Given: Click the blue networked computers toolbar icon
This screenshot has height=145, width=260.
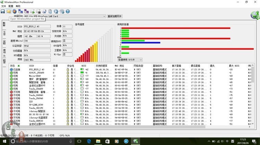Looking at the screenshot, I should click(20, 11).
